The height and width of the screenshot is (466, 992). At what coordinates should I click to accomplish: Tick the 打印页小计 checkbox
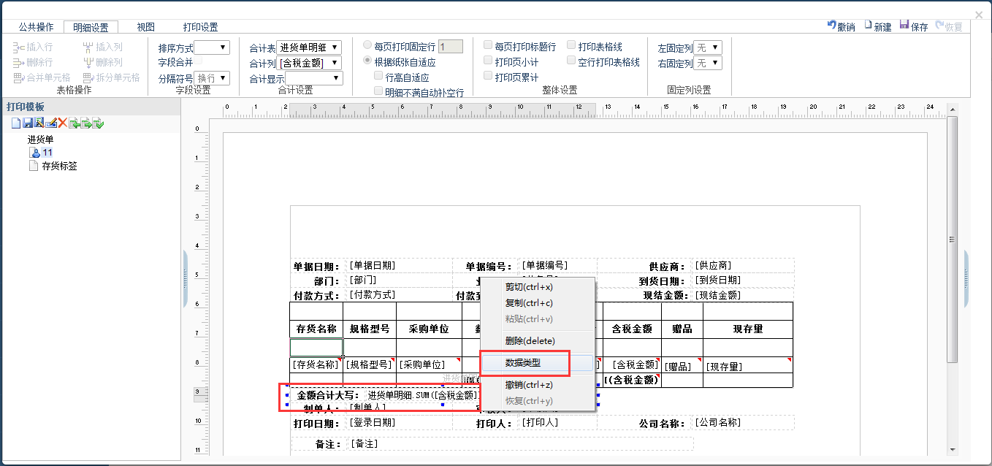click(488, 61)
